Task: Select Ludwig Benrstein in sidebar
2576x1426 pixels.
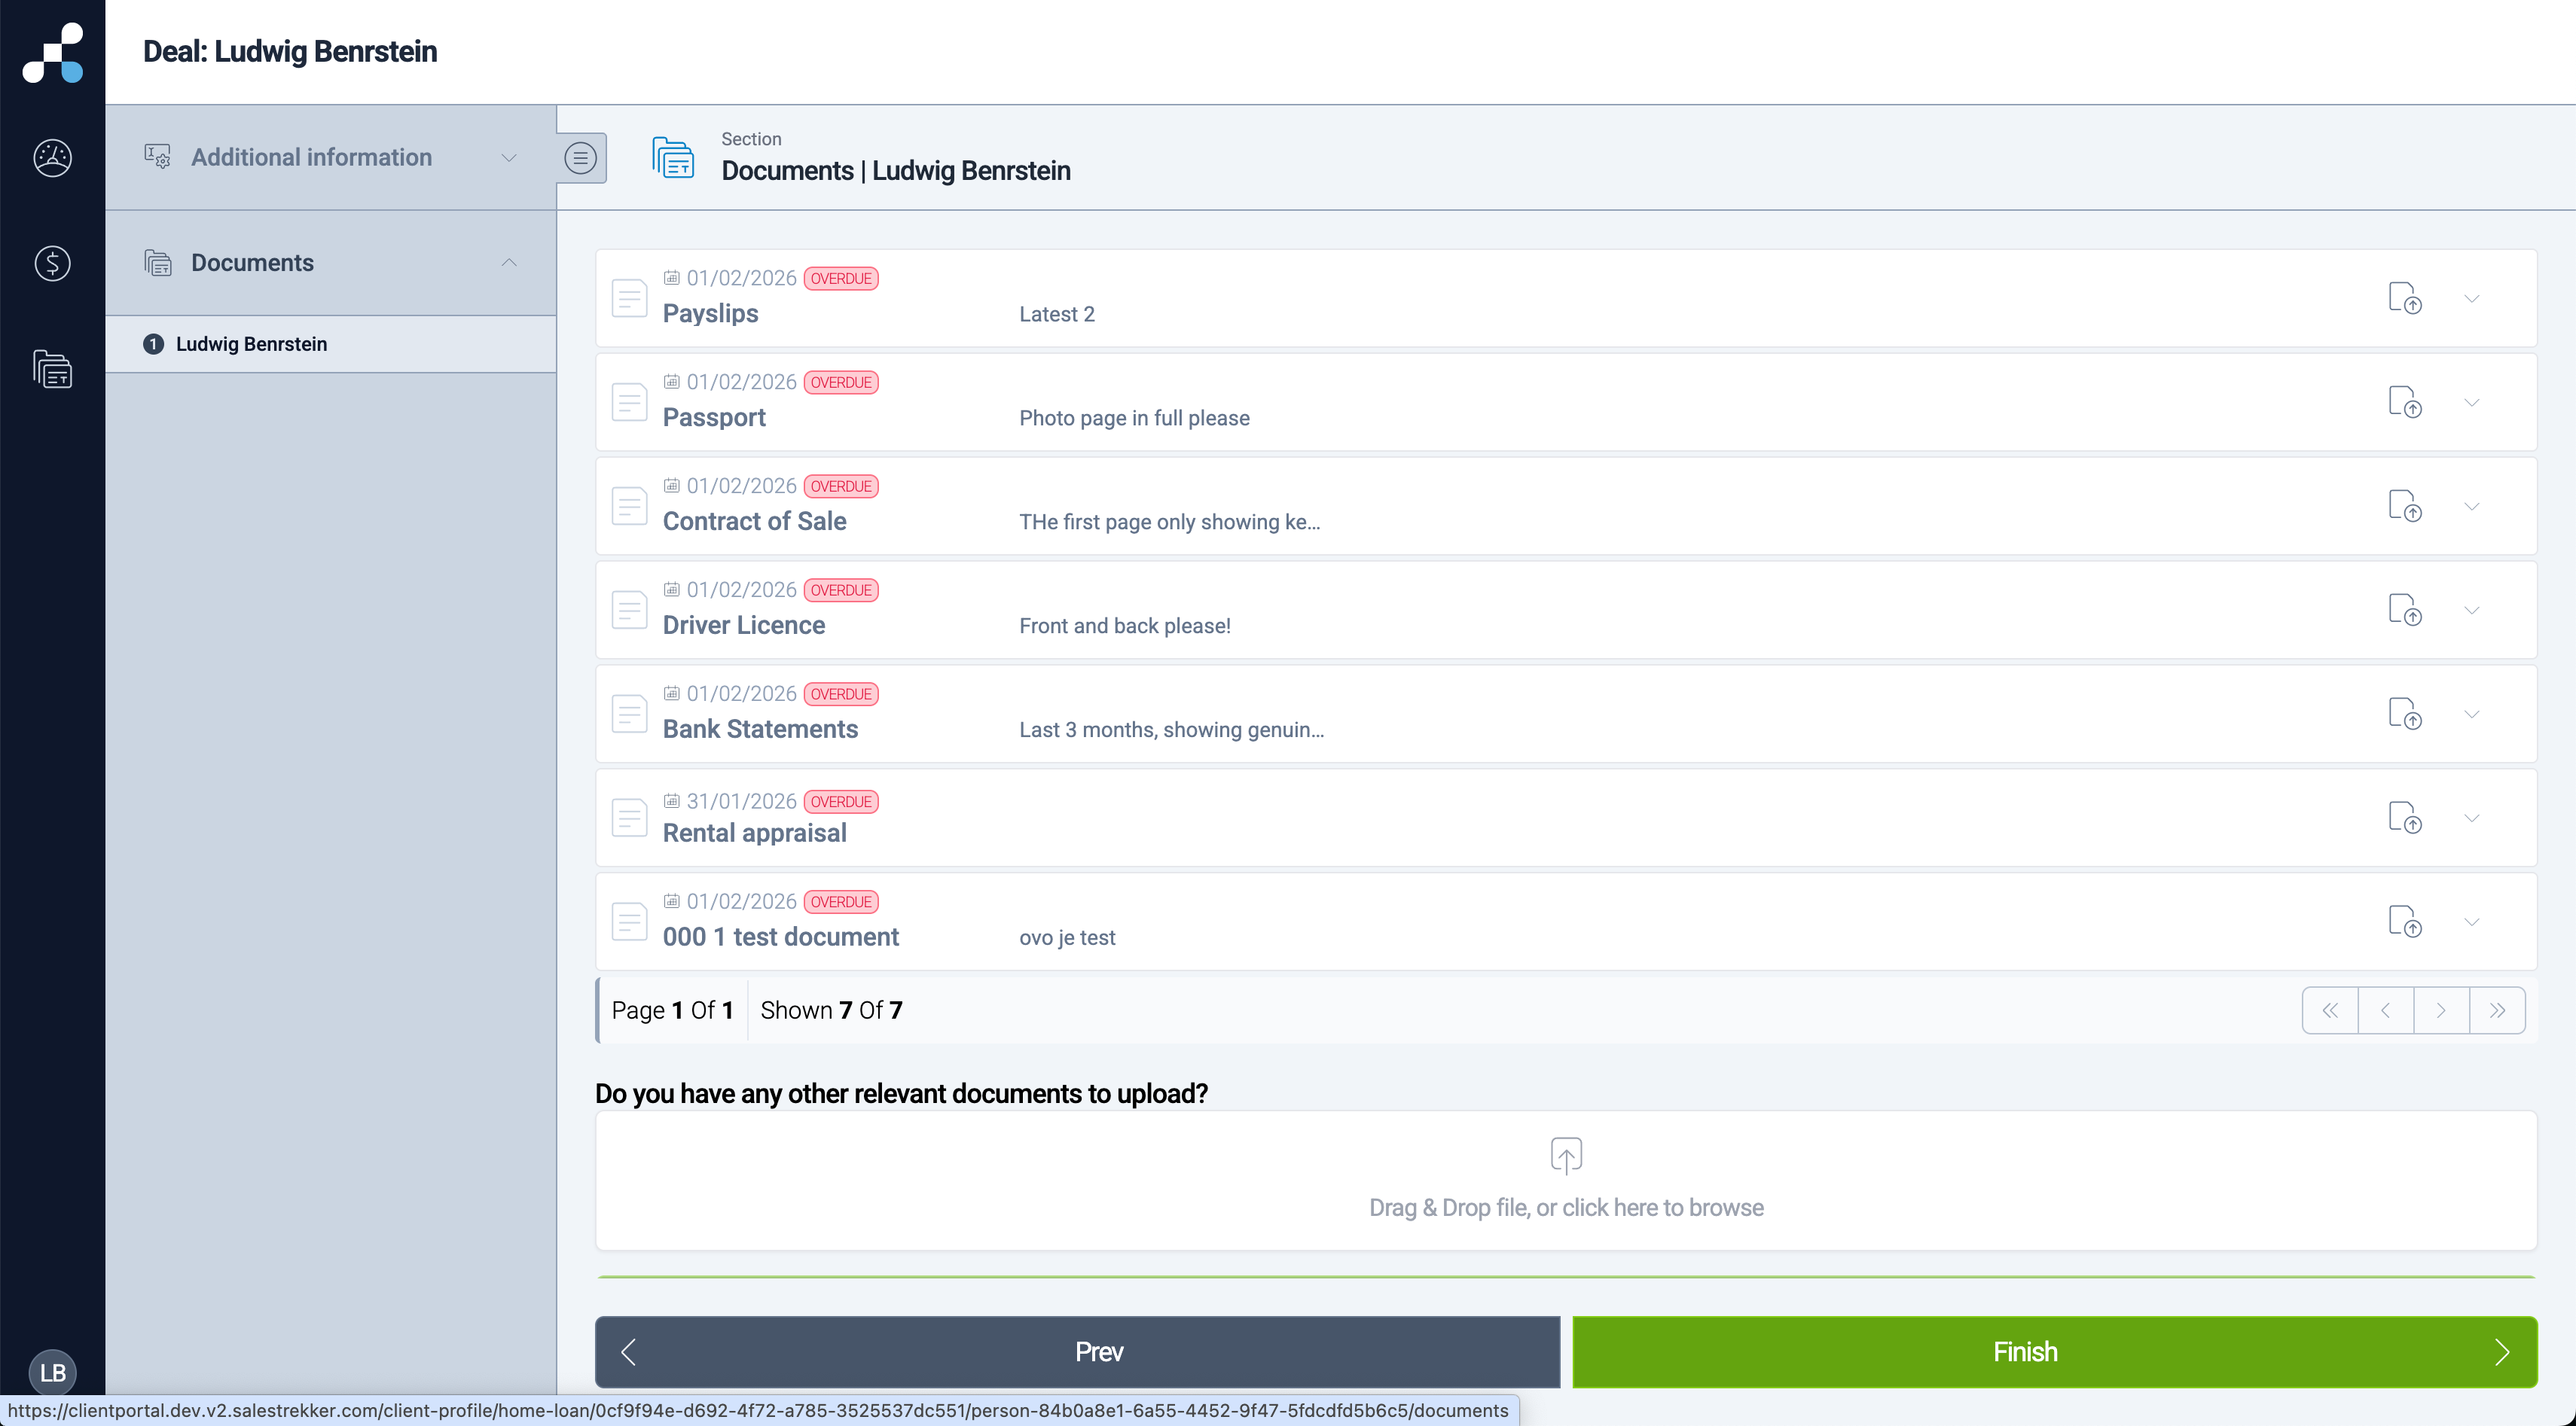Action: 251,344
